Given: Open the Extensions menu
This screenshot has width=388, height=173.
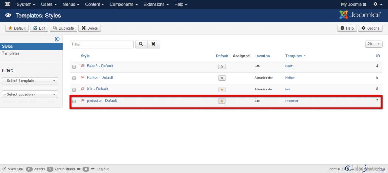Looking at the screenshot, I should (x=156, y=5).
